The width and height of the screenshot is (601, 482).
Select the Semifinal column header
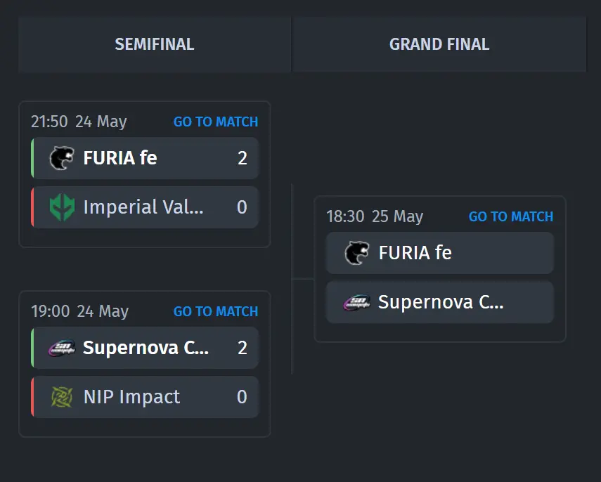tap(155, 44)
